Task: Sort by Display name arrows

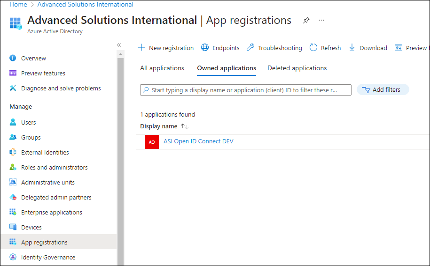Action: tap(185, 126)
